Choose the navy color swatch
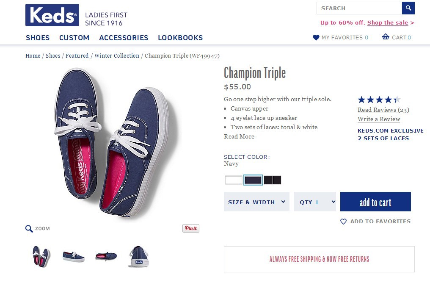The height and width of the screenshot is (291, 430). [253, 180]
